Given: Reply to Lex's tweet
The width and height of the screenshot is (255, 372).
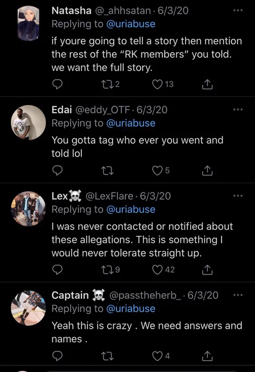Looking at the screenshot, I should tap(57, 270).
